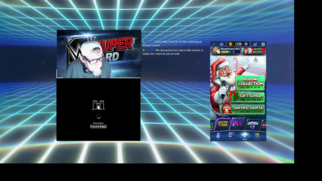
Task: Click the castle logo on reconnecting screen
Action: (x=99, y=105)
